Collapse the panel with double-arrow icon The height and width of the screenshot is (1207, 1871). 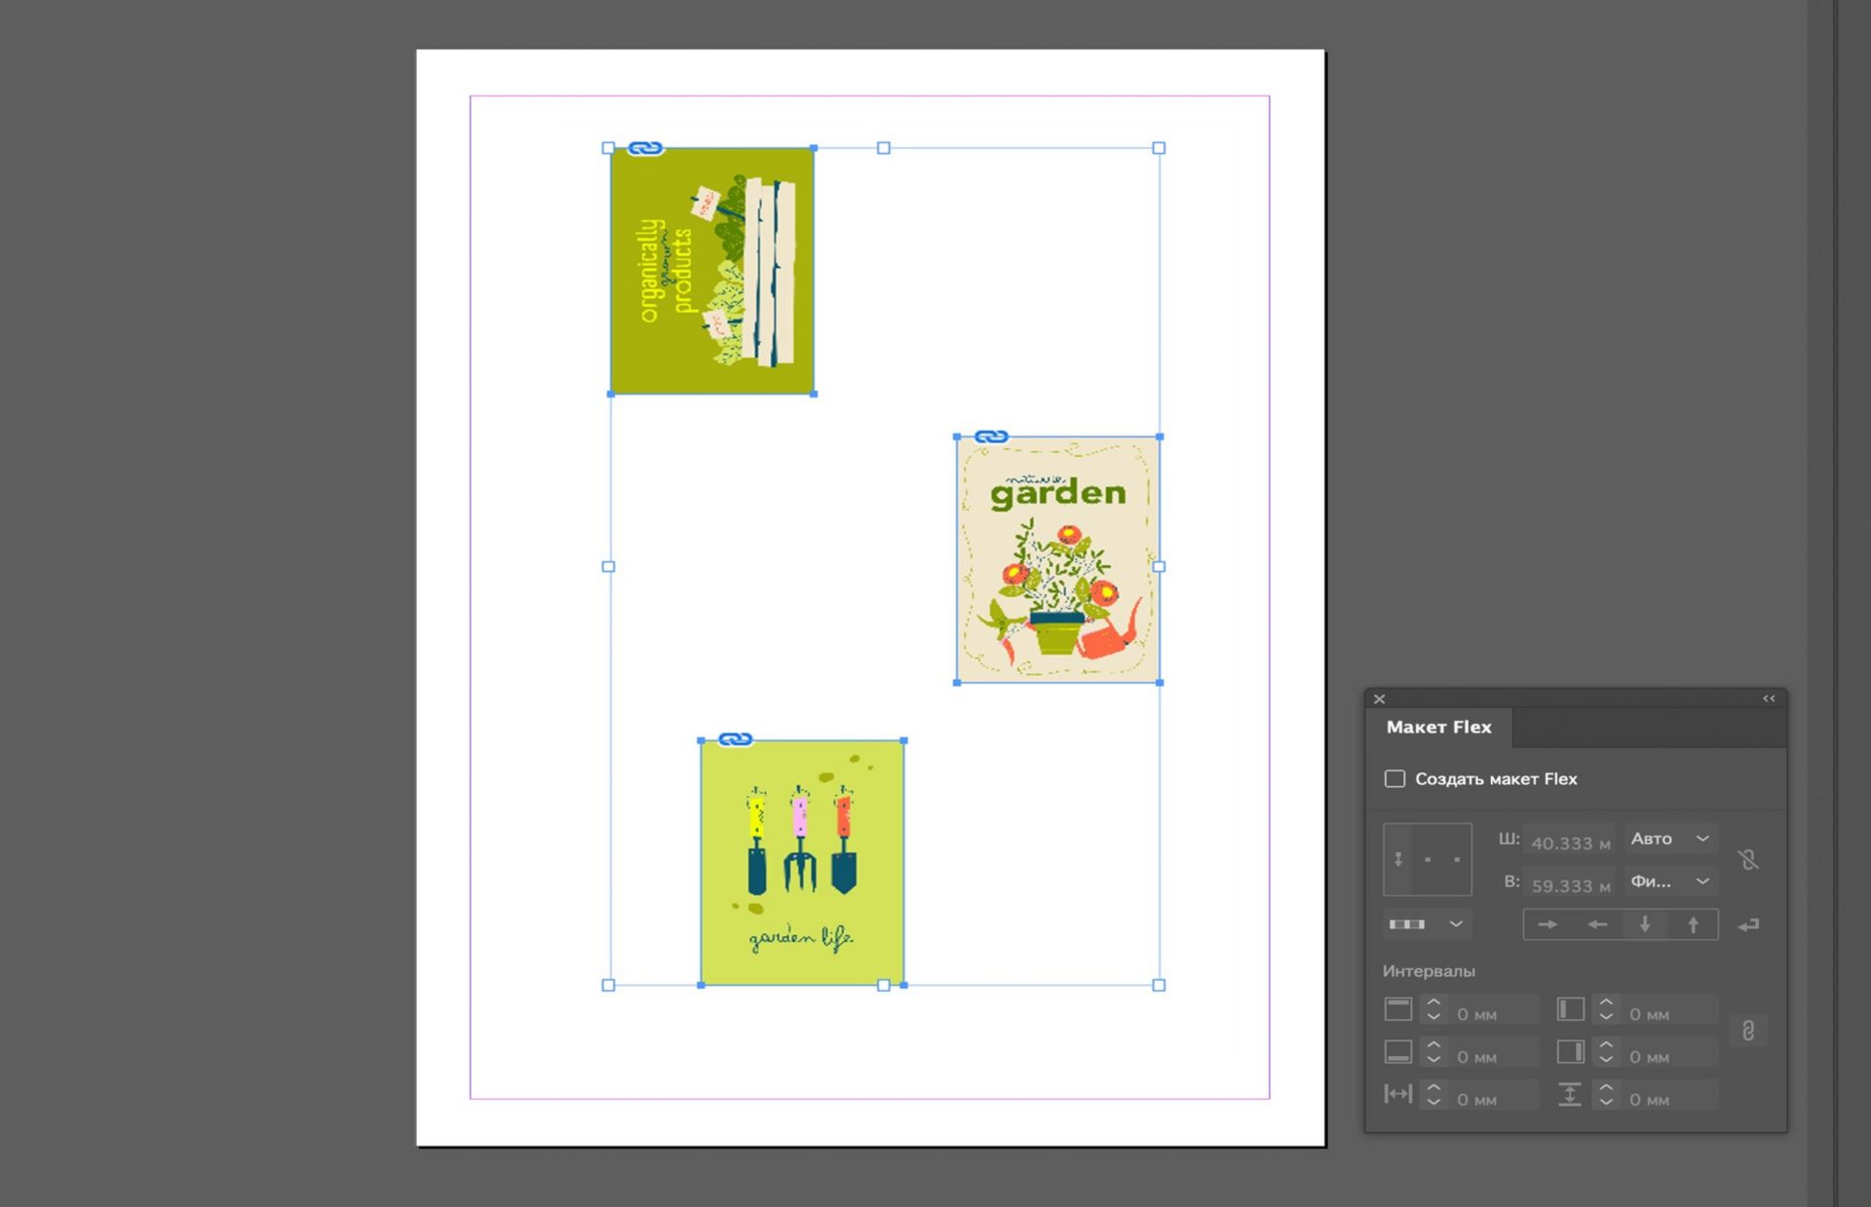tap(1769, 698)
